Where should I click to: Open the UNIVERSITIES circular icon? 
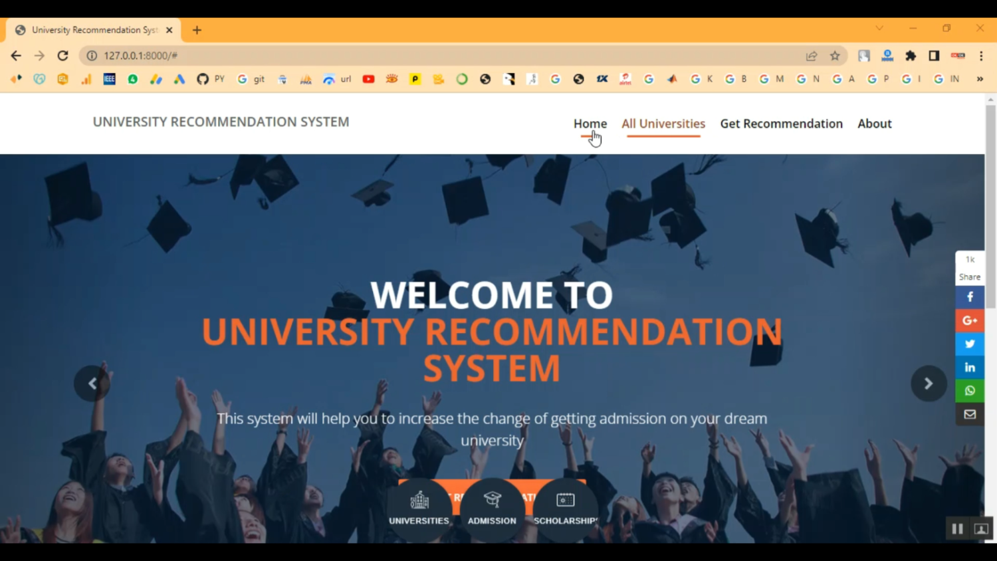tap(419, 500)
